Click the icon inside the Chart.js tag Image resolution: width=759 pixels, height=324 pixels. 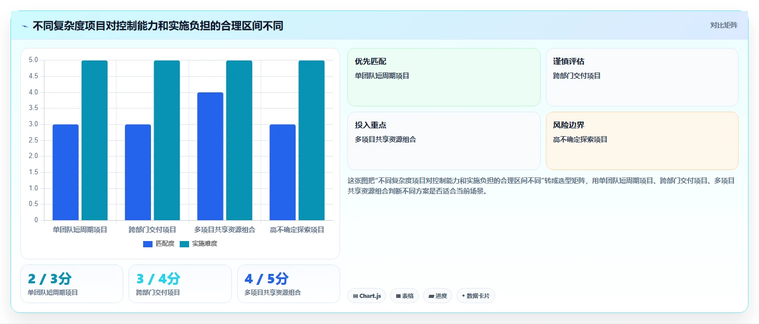coord(356,296)
